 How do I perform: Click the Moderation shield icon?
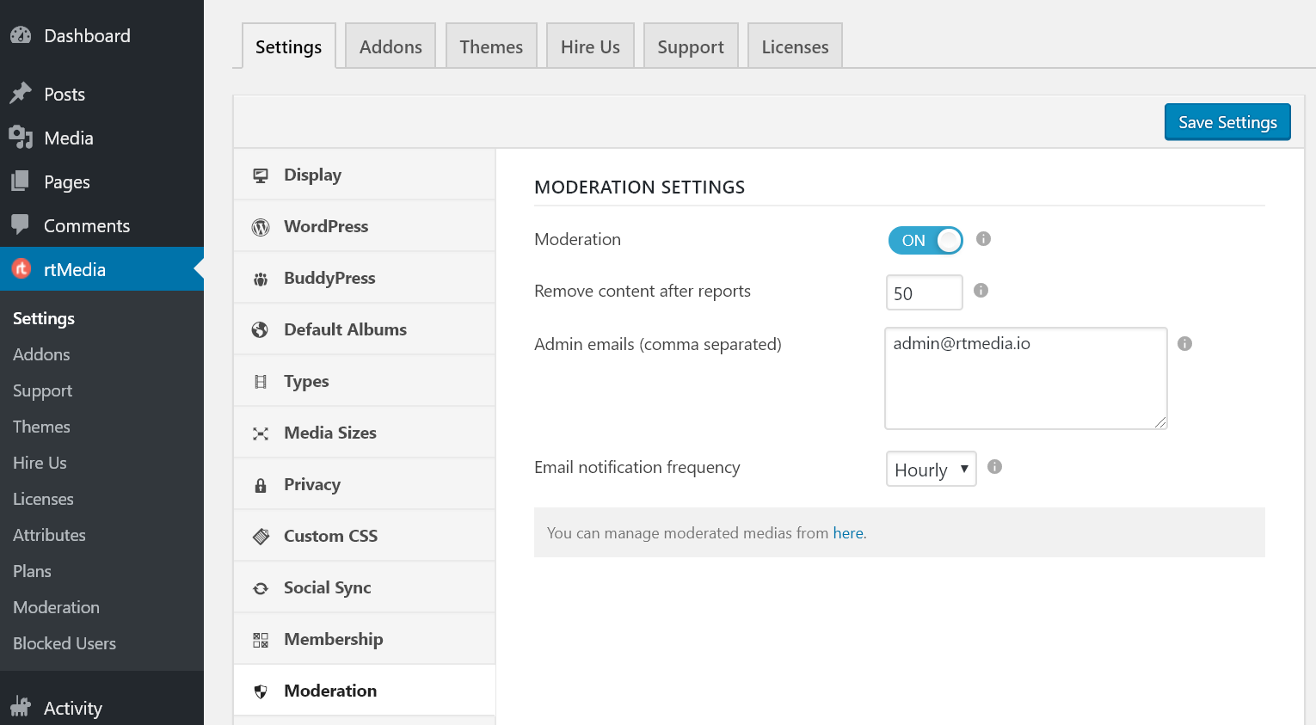click(261, 690)
